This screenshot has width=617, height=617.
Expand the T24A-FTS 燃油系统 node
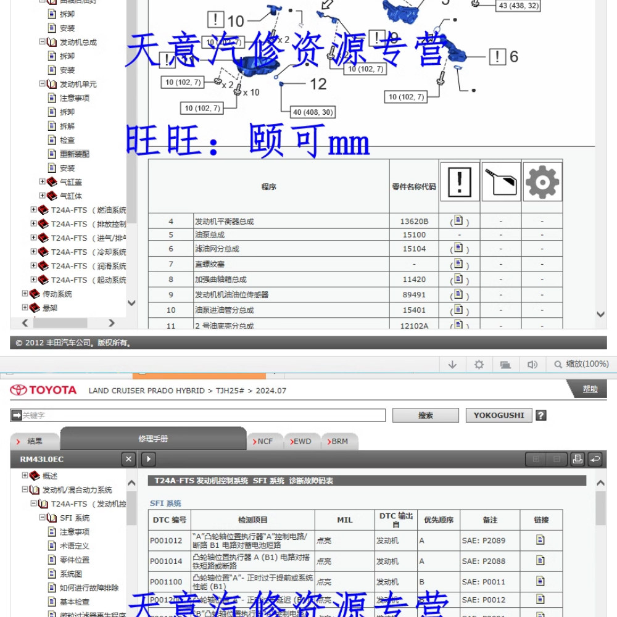click(33, 209)
